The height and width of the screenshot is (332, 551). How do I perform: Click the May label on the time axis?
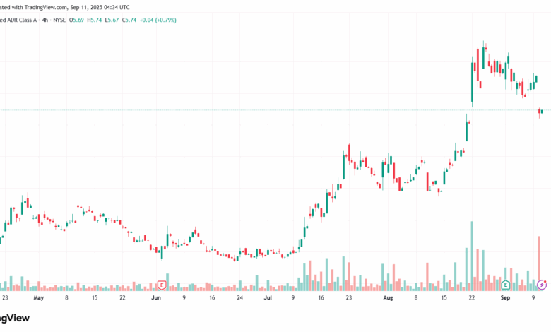(39, 298)
